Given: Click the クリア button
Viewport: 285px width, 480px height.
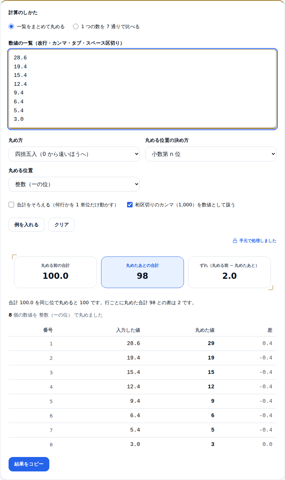Looking at the screenshot, I should click(x=62, y=225).
